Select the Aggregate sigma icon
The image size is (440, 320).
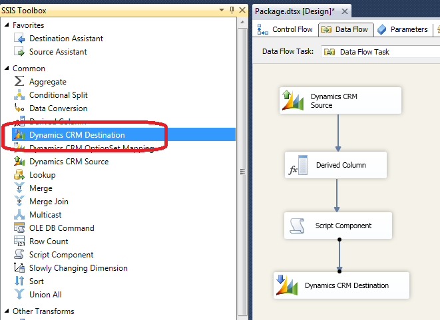tap(19, 81)
